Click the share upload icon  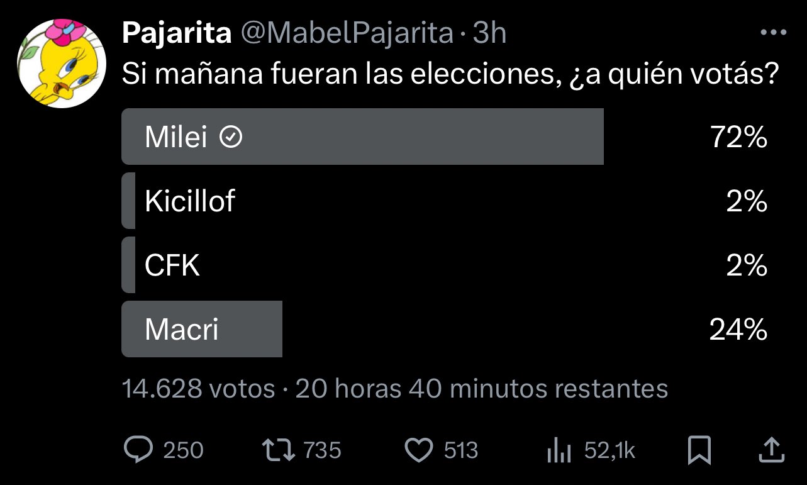[x=772, y=449]
